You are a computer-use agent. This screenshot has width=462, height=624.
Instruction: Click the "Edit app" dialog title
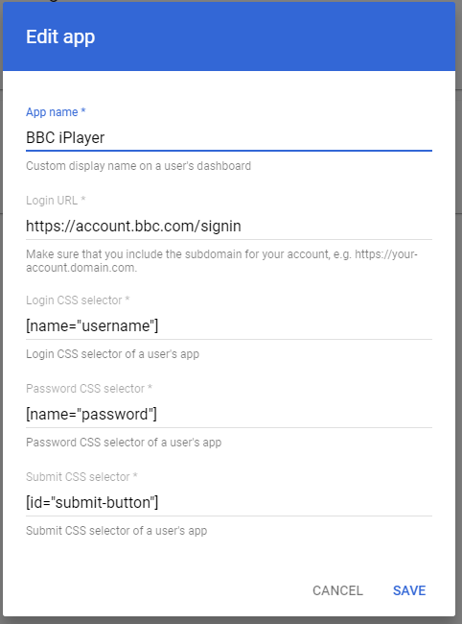pyautogui.click(x=60, y=36)
